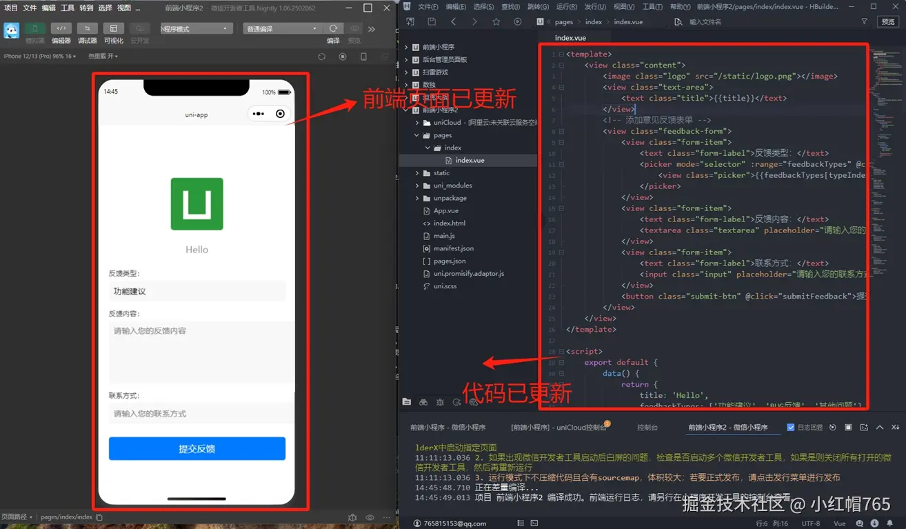Click the 765815153@qq.com account in status bar
Image resolution: width=906 pixels, height=529 pixels.
(x=450, y=523)
